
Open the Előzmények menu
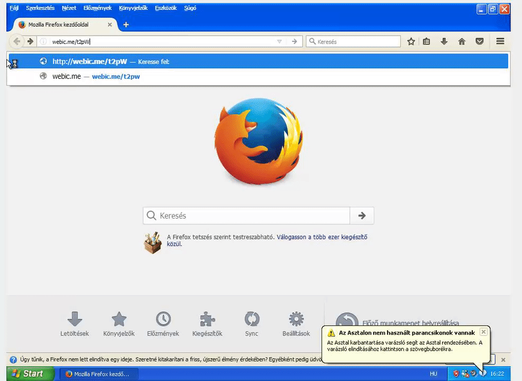(97, 8)
